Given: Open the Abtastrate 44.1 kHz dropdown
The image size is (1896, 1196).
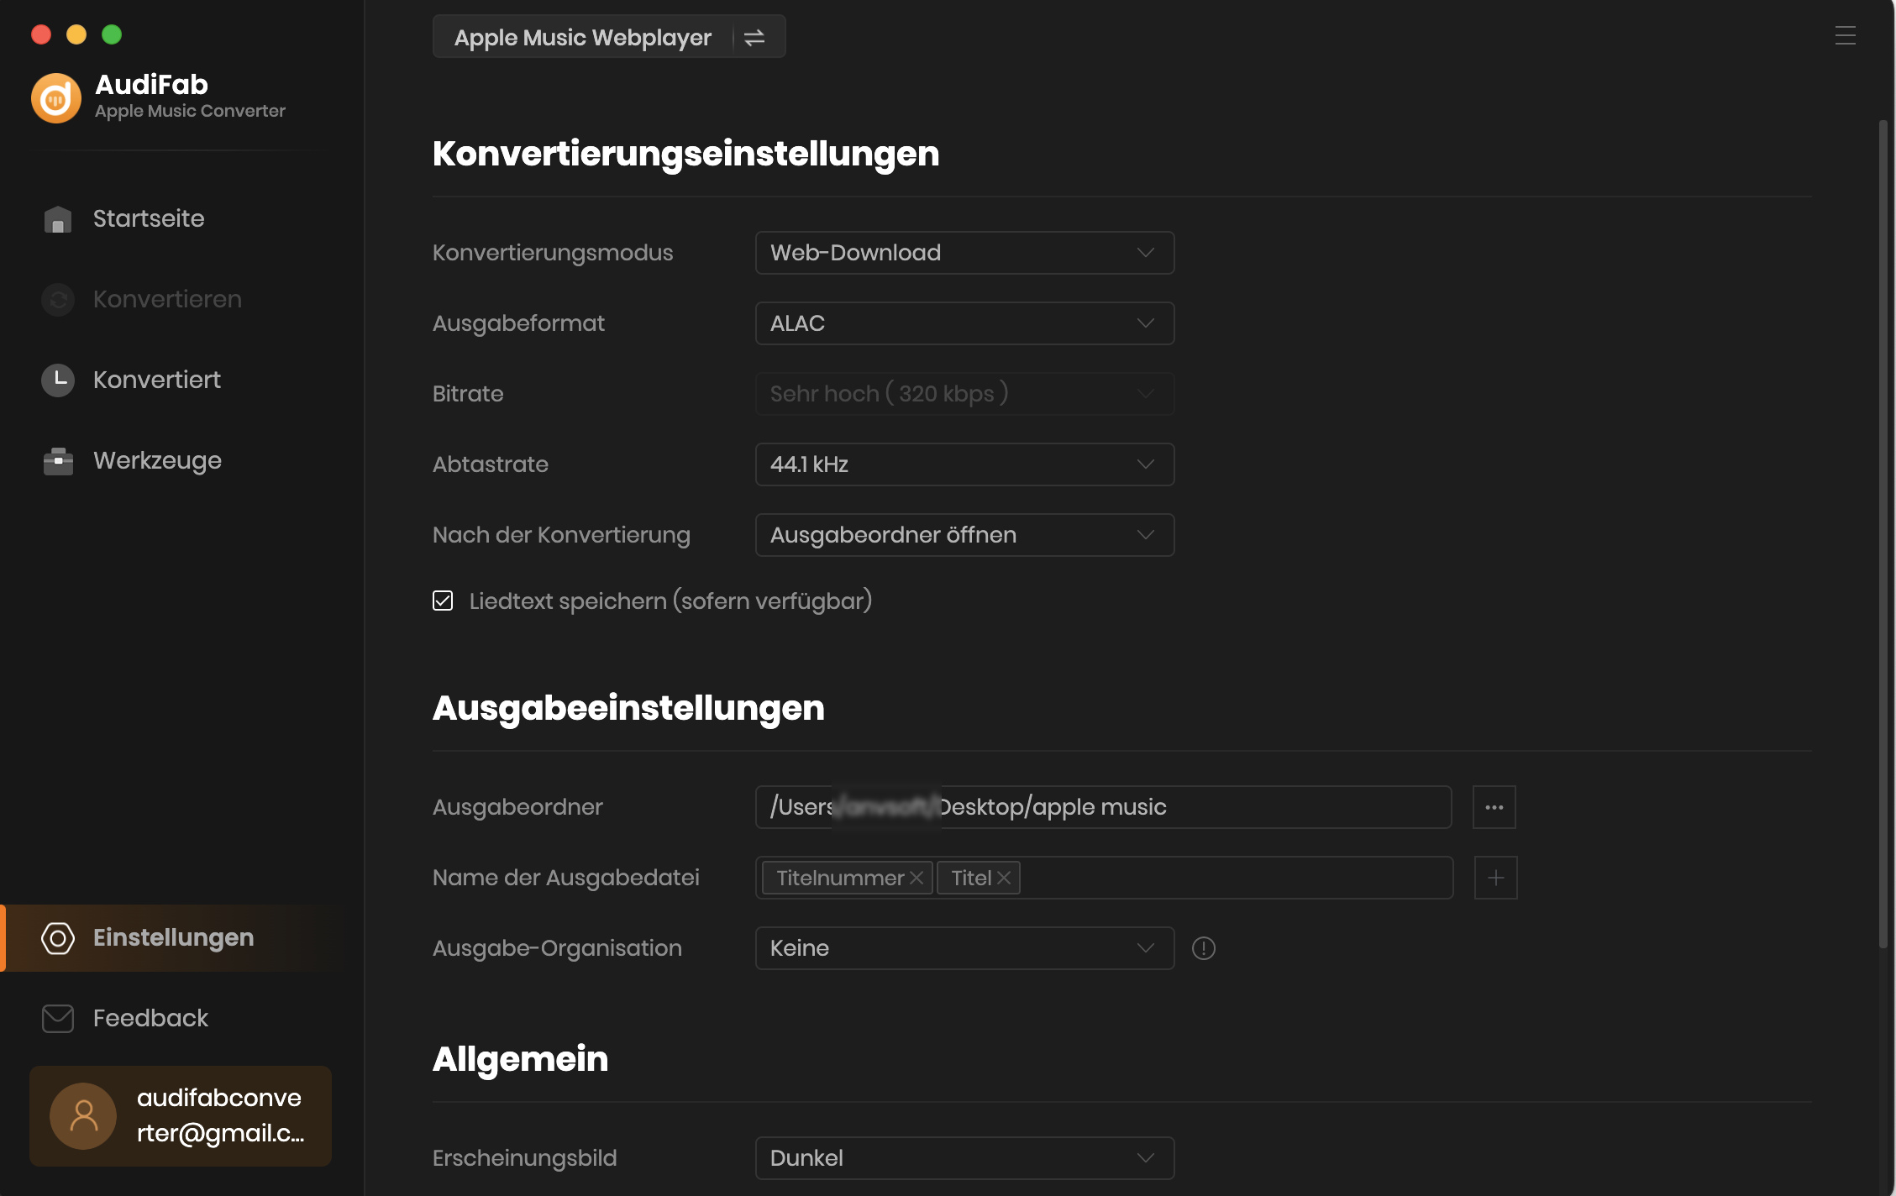Looking at the screenshot, I should [x=964, y=464].
